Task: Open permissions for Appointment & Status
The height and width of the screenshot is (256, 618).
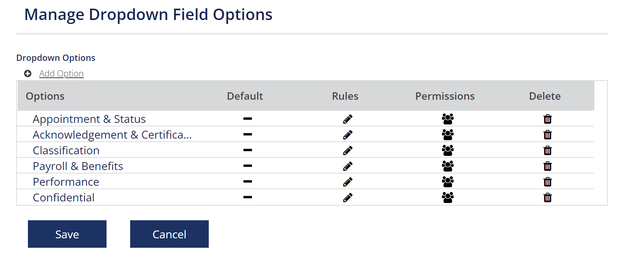Action: click(x=447, y=119)
